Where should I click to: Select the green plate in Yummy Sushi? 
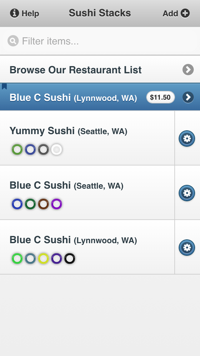click(x=17, y=150)
